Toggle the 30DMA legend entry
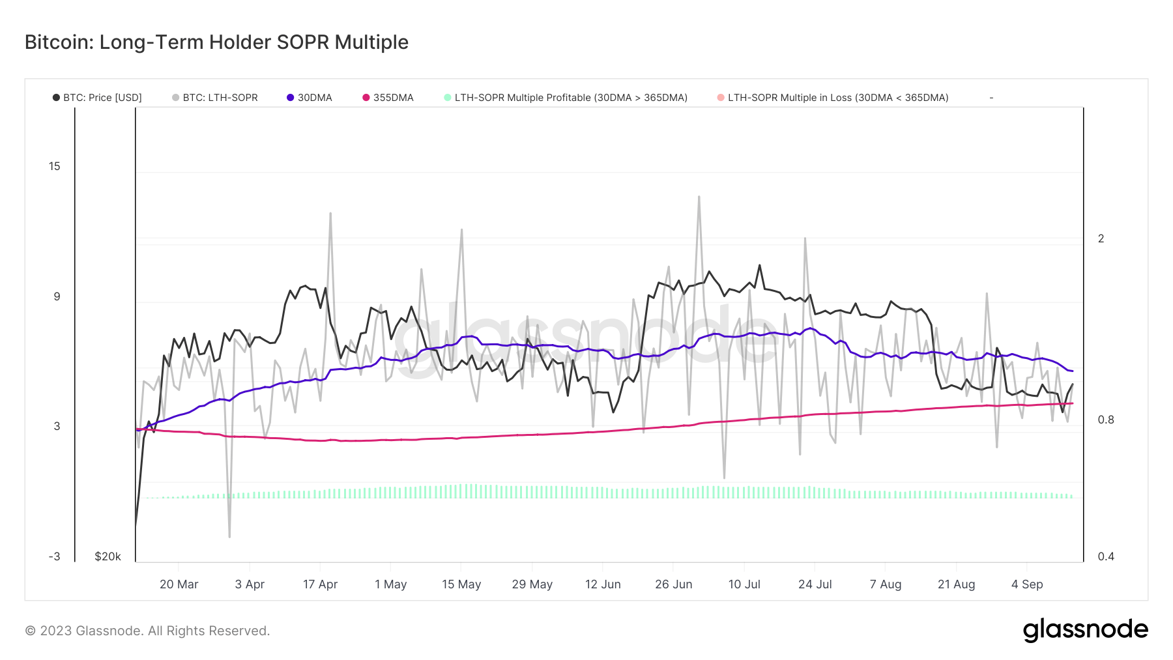1173x660 pixels. click(310, 98)
